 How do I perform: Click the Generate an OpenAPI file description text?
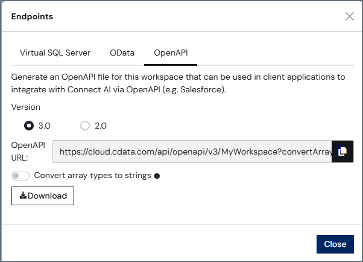coord(178,83)
